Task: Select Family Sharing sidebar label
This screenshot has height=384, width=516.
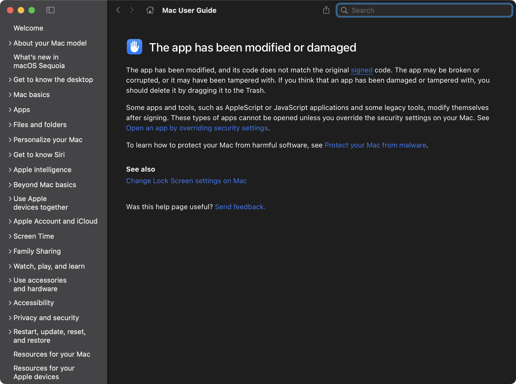Action: tap(37, 251)
